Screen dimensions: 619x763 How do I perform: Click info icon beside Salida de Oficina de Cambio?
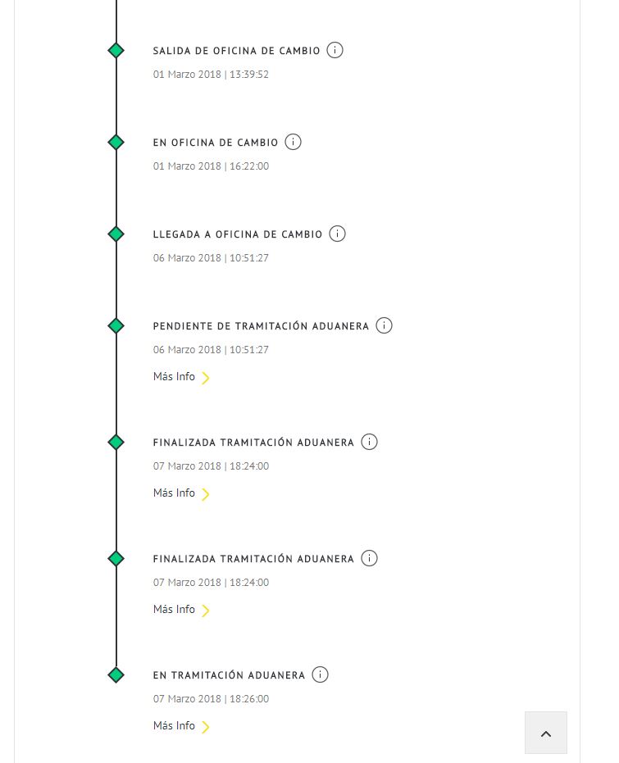[335, 50]
